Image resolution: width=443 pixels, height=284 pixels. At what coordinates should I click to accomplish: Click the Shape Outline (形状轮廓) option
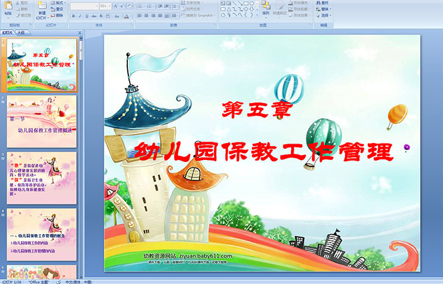300,9
